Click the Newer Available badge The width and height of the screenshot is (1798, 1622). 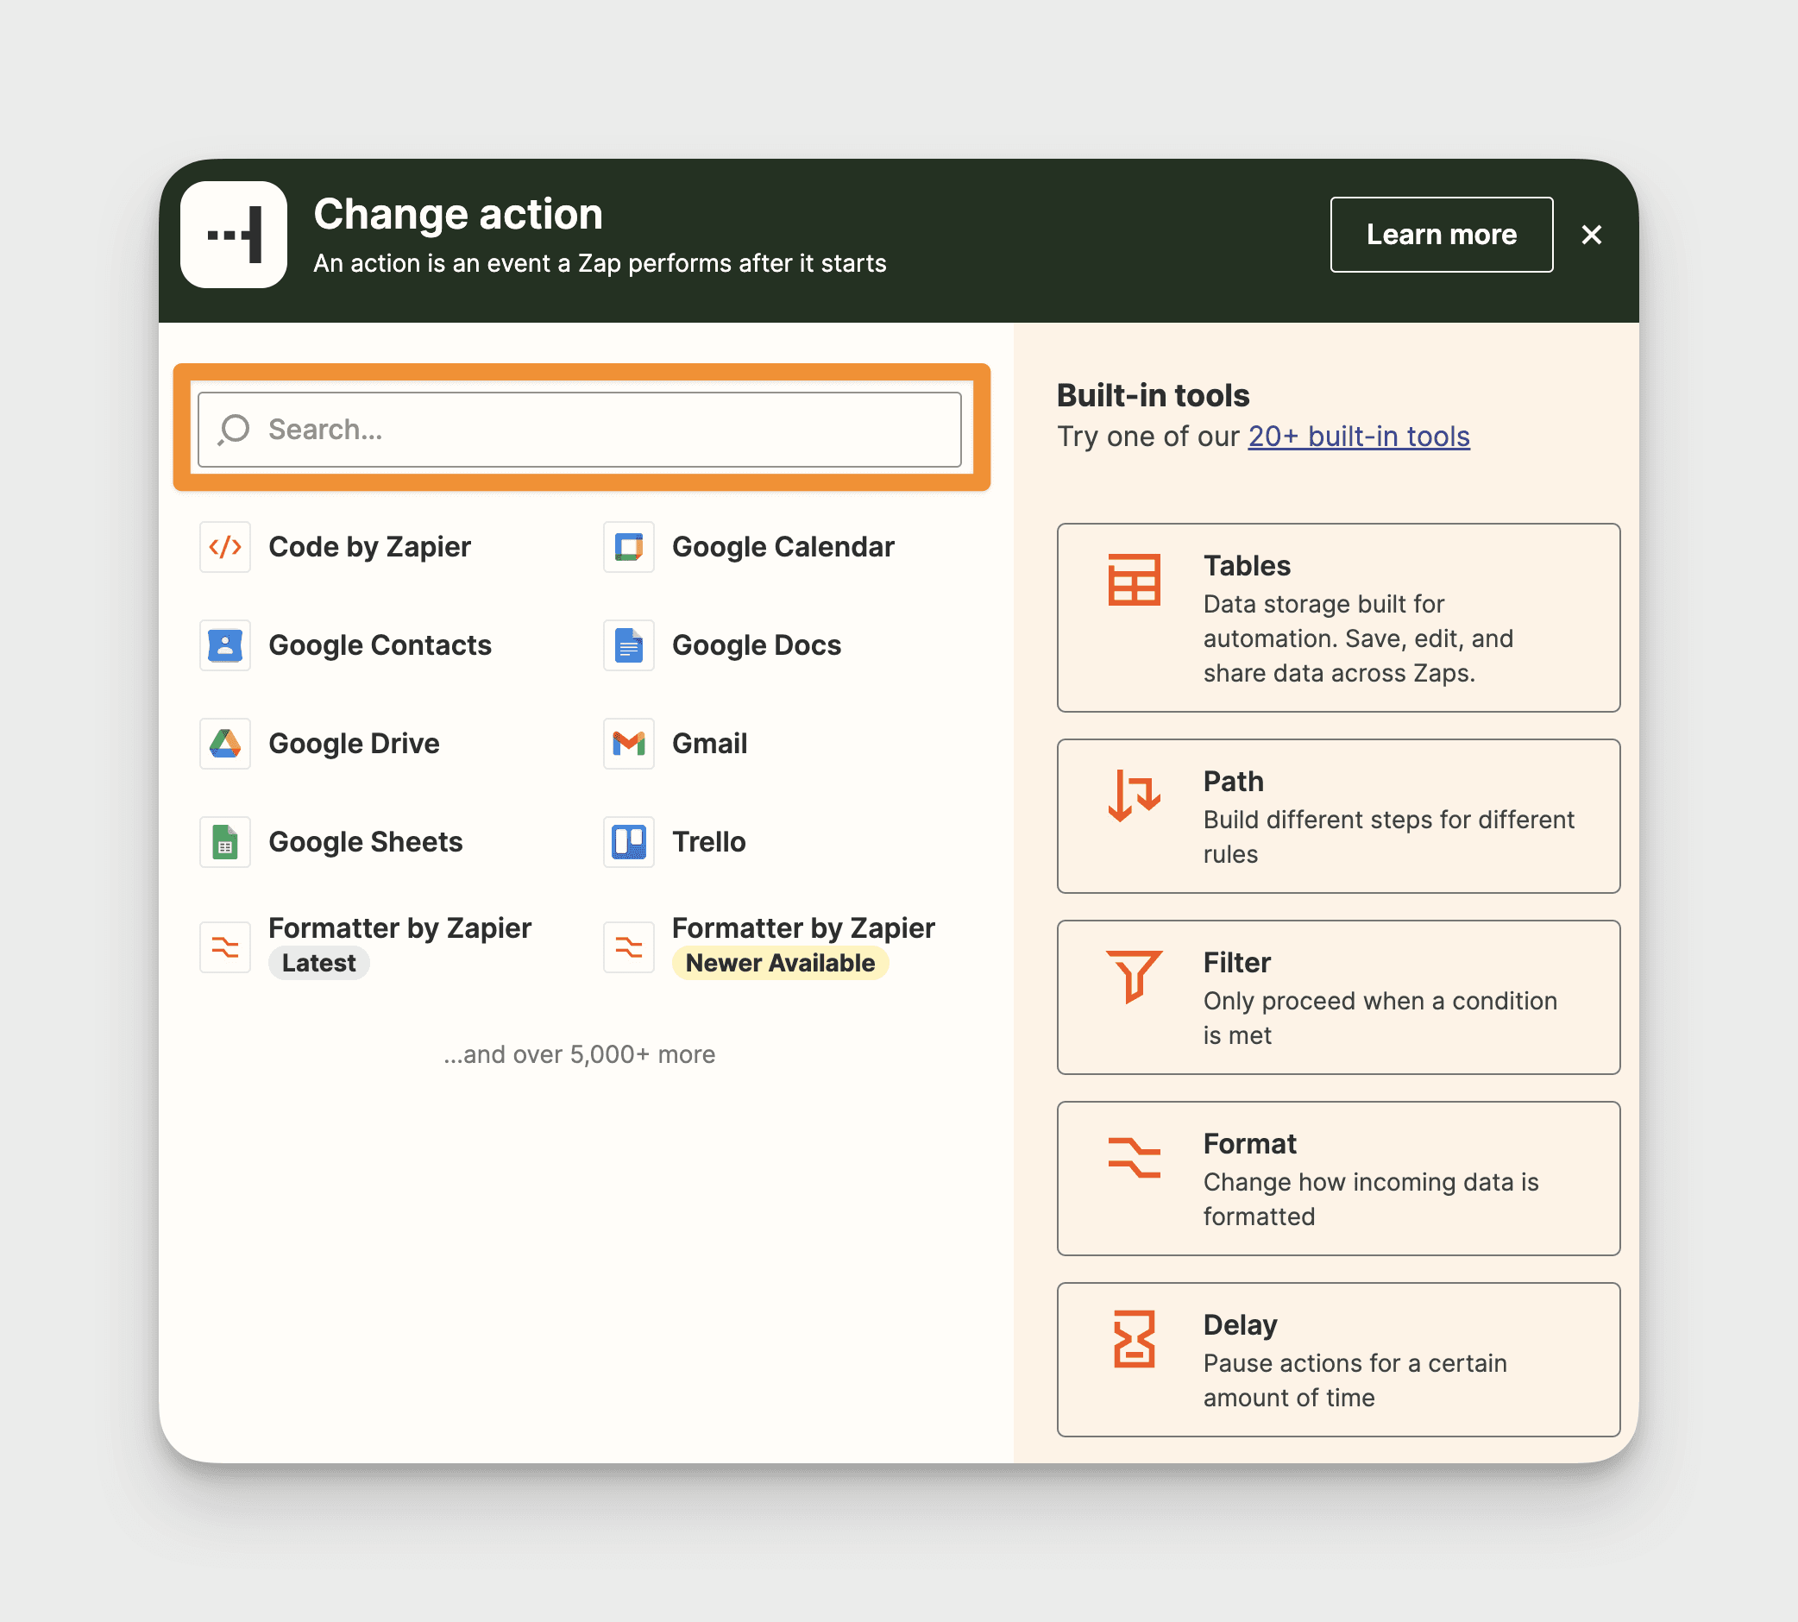(780, 964)
